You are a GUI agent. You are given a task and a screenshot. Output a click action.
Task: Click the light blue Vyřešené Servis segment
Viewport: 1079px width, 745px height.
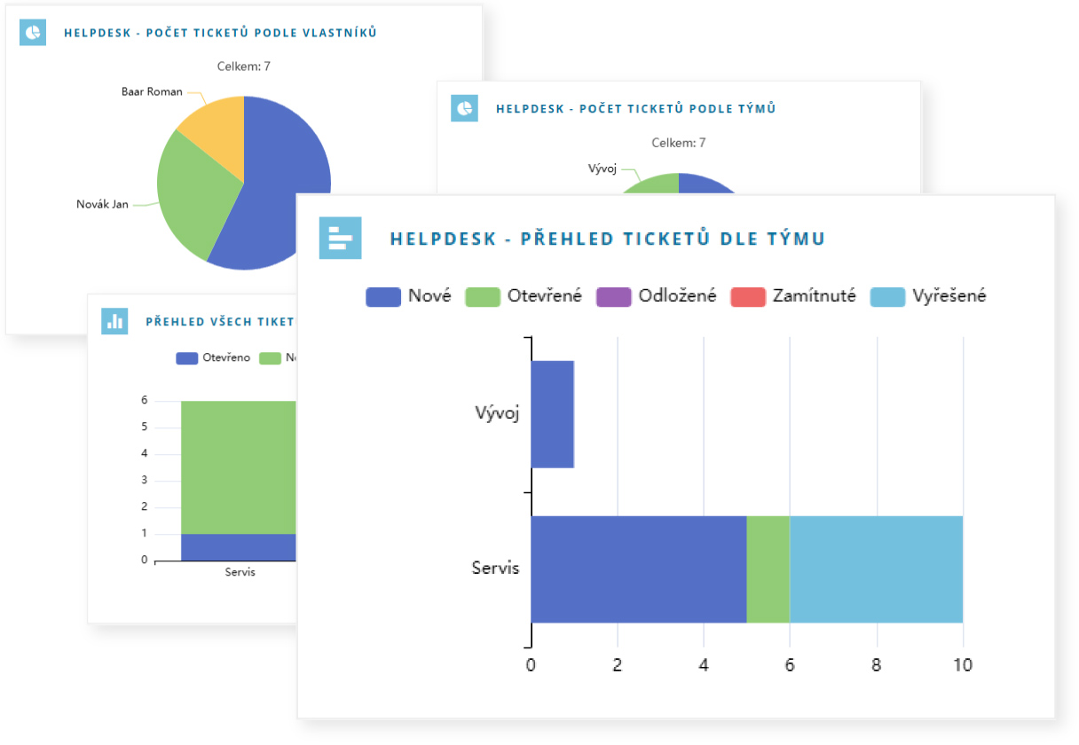click(x=876, y=569)
